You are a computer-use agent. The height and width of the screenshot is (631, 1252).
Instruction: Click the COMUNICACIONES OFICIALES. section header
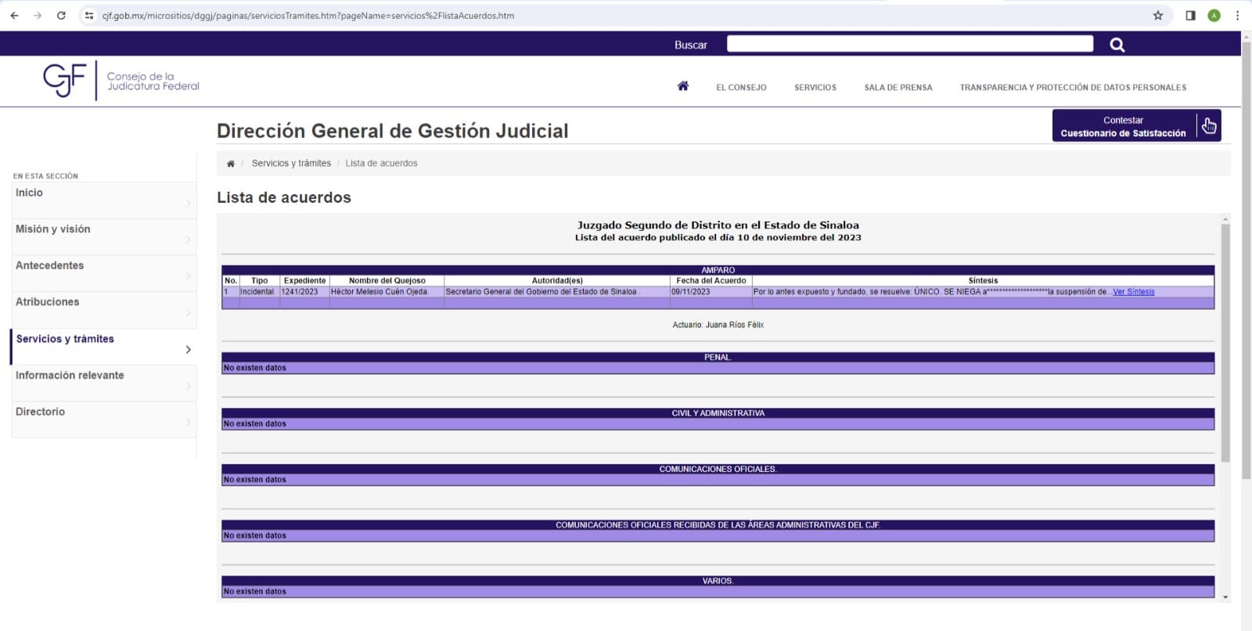tap(718, 469)
